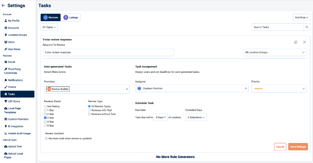Image resolution: width=313 pixels, height=163 pixels.
Task: Uncheck the 3 Star rating checkbox
Action: tap(45, 118)
